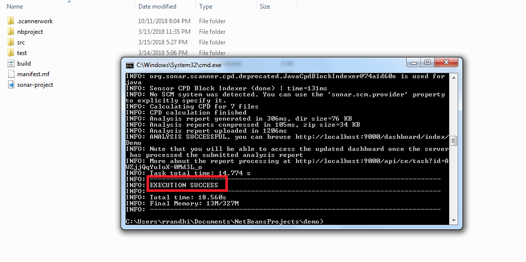
Task: Sort by Date modified column
Action: (157, 7)
